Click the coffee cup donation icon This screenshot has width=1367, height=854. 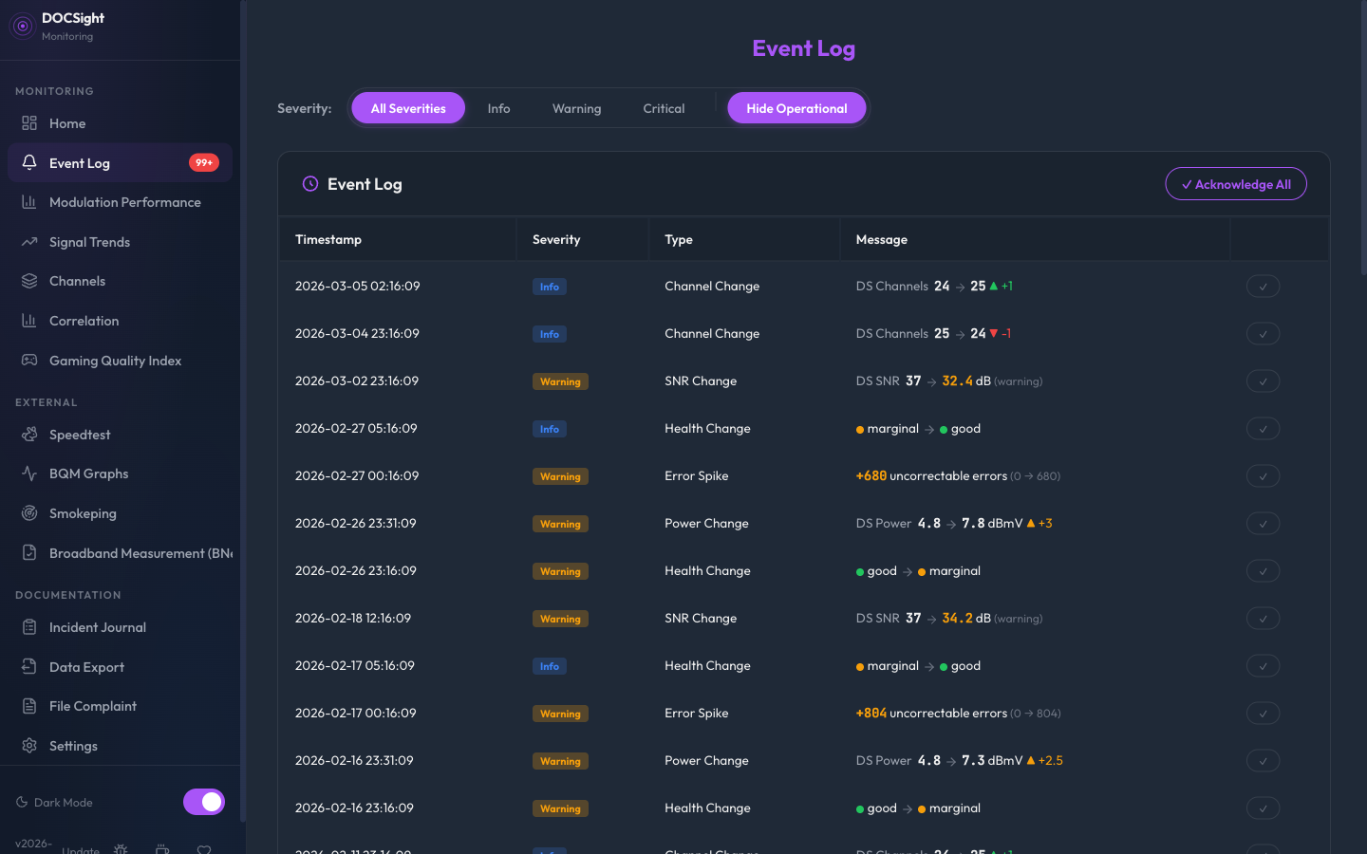click(162, 849)
